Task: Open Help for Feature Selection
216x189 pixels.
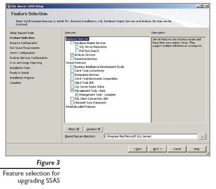Action: [x=197, y=149]
